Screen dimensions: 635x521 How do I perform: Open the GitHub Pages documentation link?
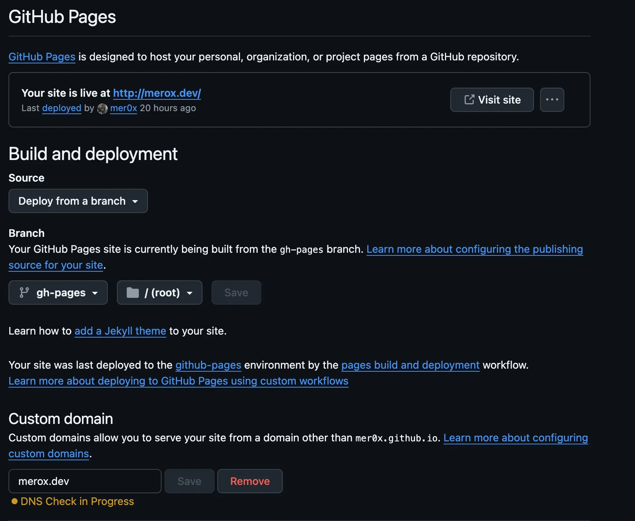coord(42,57)
